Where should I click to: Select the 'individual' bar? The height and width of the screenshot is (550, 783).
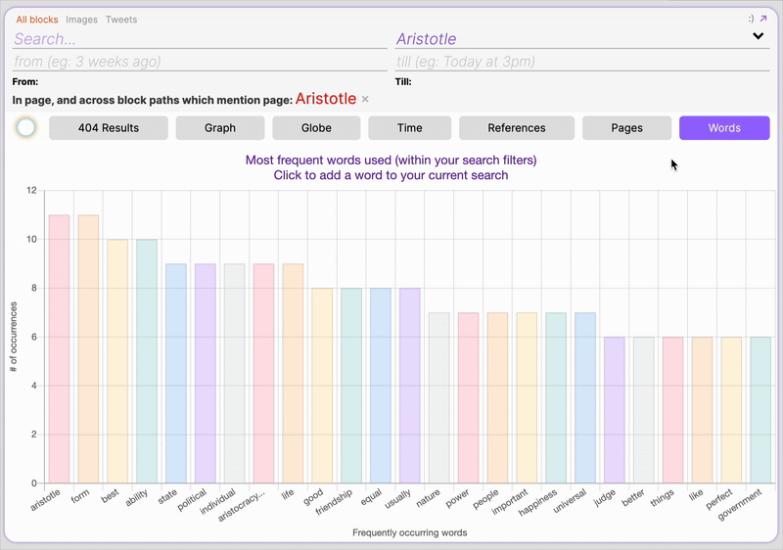tap(234, 373)
